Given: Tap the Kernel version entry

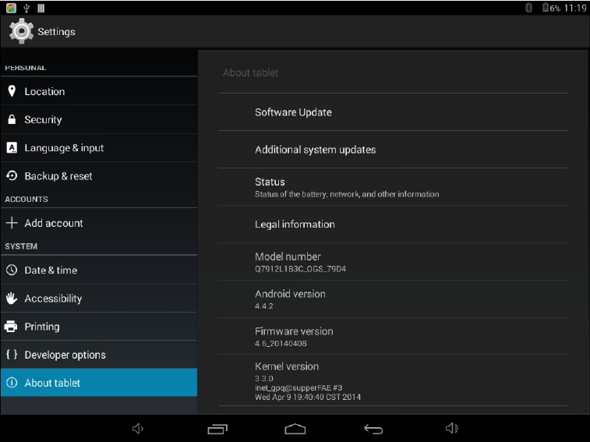Looking at the screenshot, I should click(393, 380).
